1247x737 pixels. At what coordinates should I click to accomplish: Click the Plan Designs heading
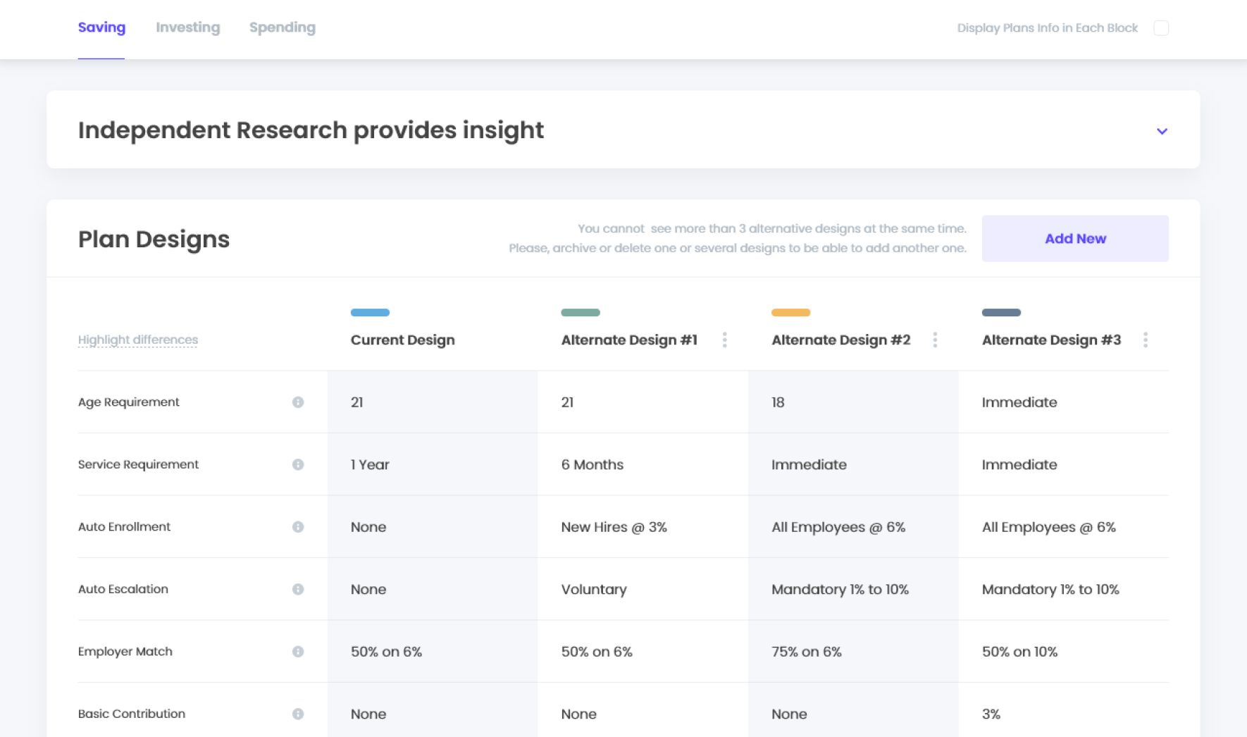pos(154,240)
